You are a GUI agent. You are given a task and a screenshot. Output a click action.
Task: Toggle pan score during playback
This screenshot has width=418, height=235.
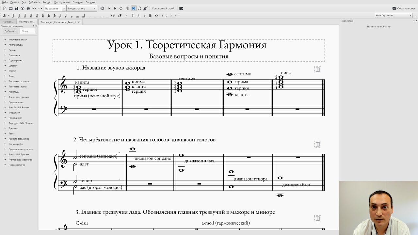[x=134, y=8]
